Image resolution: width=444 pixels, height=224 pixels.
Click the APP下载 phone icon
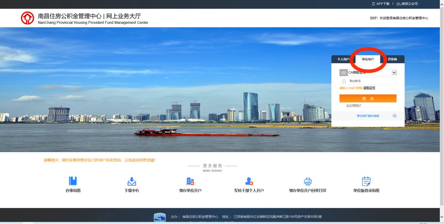(373, 4)
